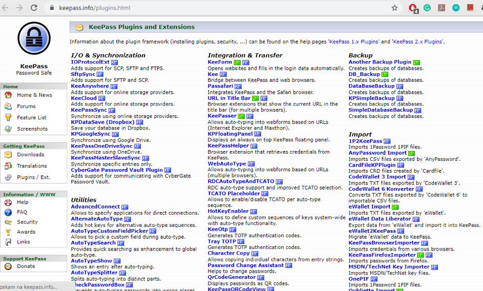
Task: Open the IOProtocolExt plugin link
Action: [x=90, y=62]
